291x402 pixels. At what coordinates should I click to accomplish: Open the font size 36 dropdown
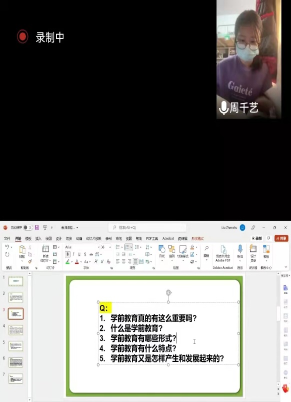[x=105, y=247]
